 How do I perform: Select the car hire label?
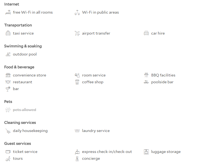pos(158,33)
